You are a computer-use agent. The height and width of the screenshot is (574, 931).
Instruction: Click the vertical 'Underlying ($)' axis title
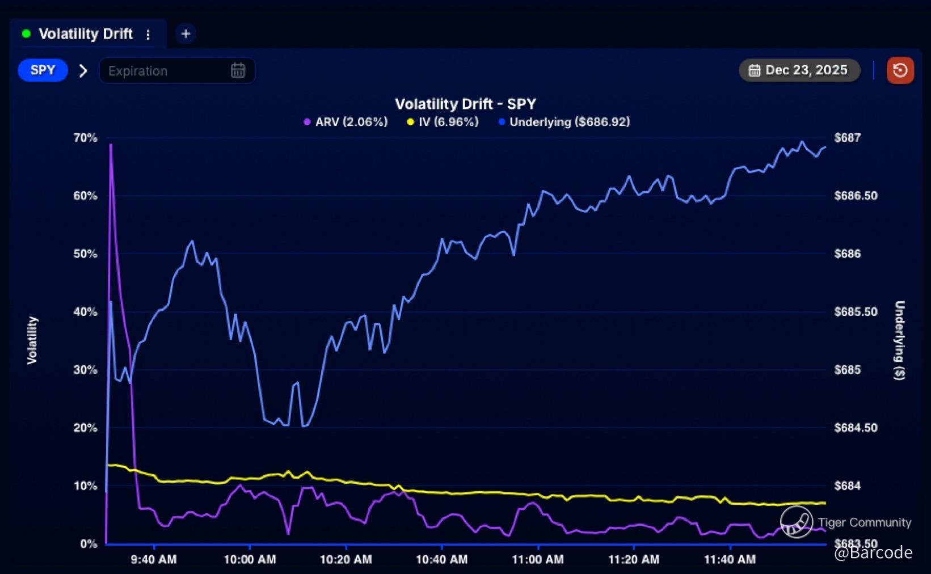pos(899,340)
